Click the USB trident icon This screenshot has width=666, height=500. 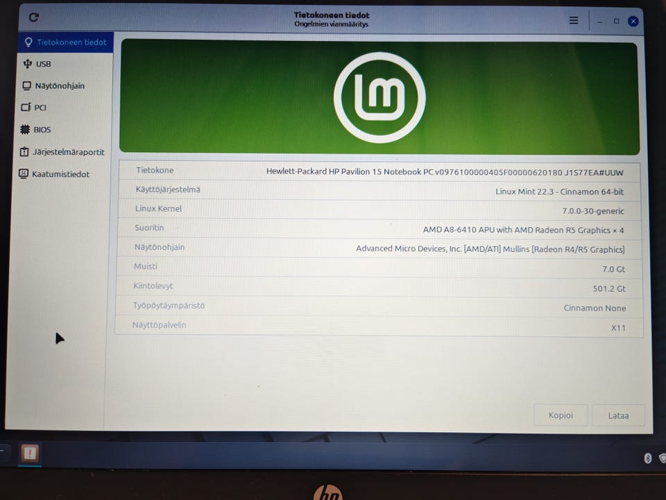(x=28, y=64)
